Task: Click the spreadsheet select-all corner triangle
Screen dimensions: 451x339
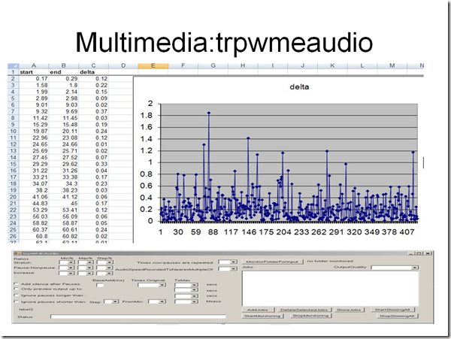Action: (14, 66)
